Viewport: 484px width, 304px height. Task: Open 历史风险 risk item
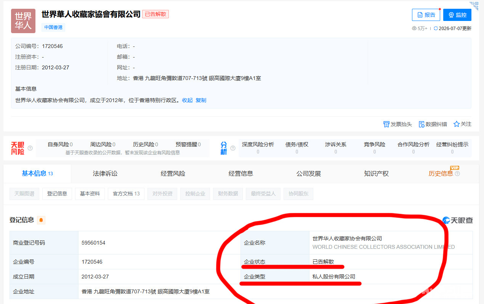point(145,144)
